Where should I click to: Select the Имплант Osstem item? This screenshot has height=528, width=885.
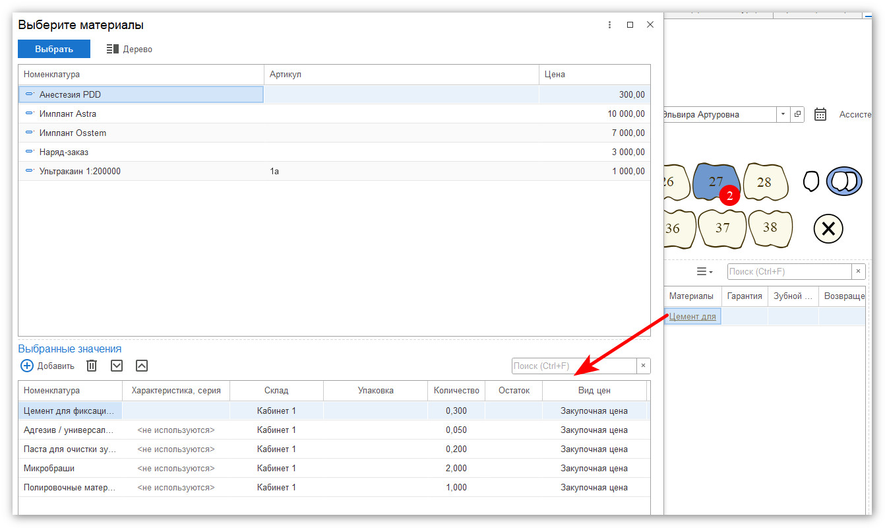click(334, 133)
